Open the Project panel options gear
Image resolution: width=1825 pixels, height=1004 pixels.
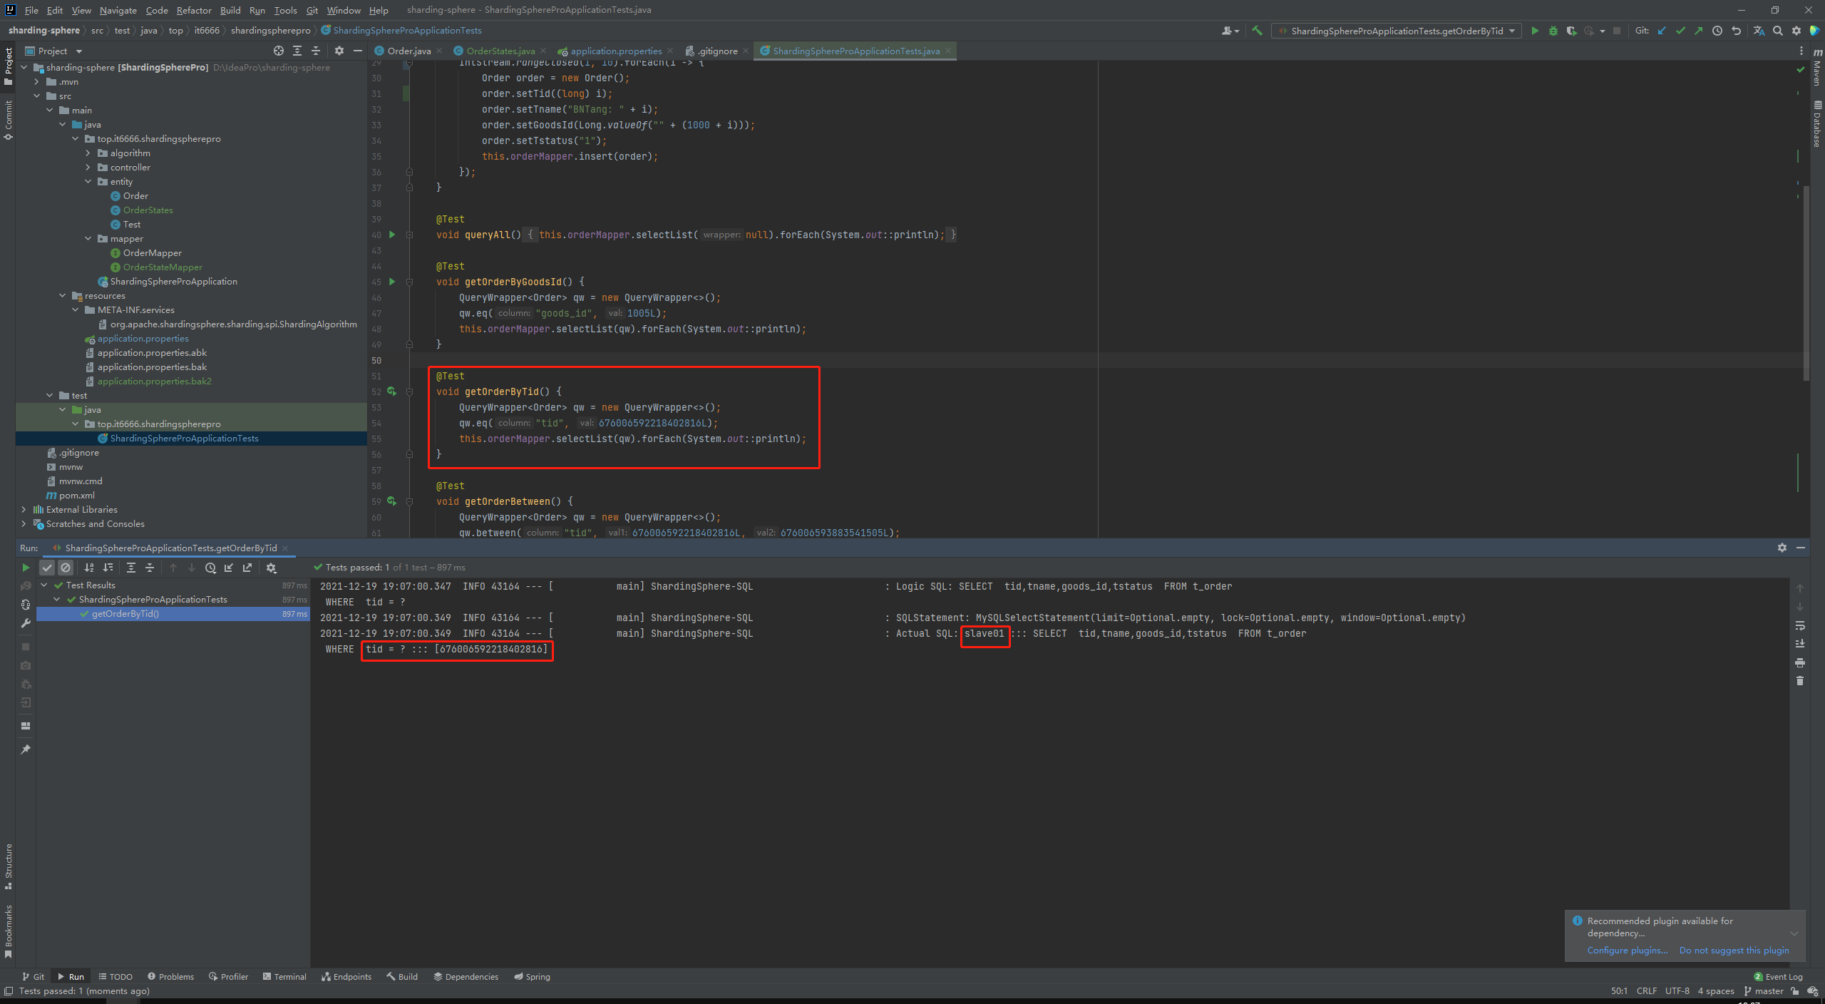tap(339, 51)
